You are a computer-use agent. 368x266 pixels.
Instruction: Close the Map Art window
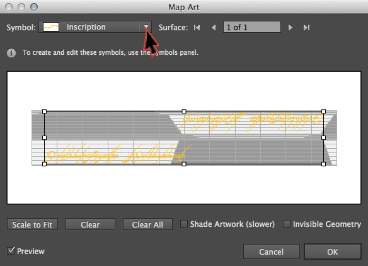coord(9,7)
